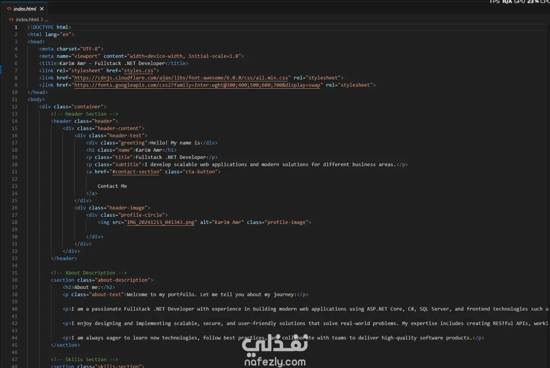
Task: Click the HTML file icon on the index.html tab
Action: 9,9
